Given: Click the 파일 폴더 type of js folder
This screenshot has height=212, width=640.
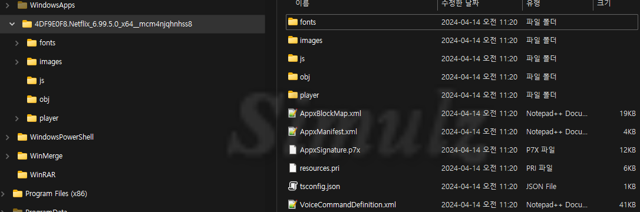Looking at the screenshot, I should 541,59.
